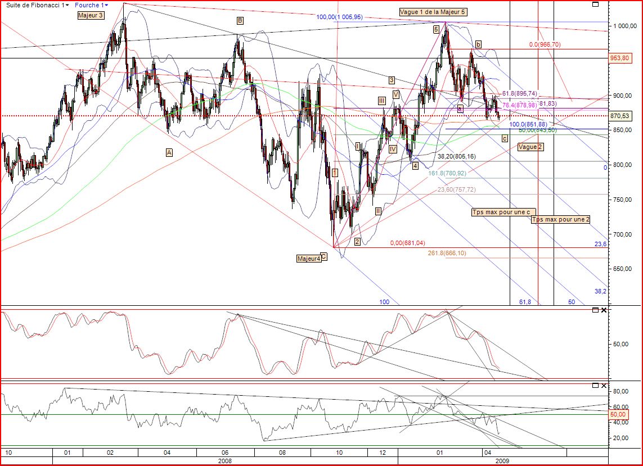Image resolution: width=643 pixels, height=466 pixels.
Task: Maximize the main price chart panel
Action: (x=596, y=4)
